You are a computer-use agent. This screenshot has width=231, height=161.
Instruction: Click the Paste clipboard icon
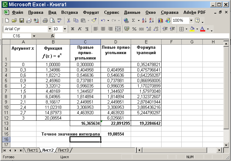click(83, 20)
